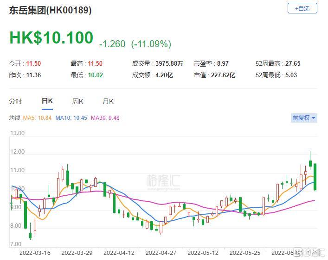This screenshot has width=328, height=260.
Task: Click trading volume 3975.88万
Action: (169, 63)
